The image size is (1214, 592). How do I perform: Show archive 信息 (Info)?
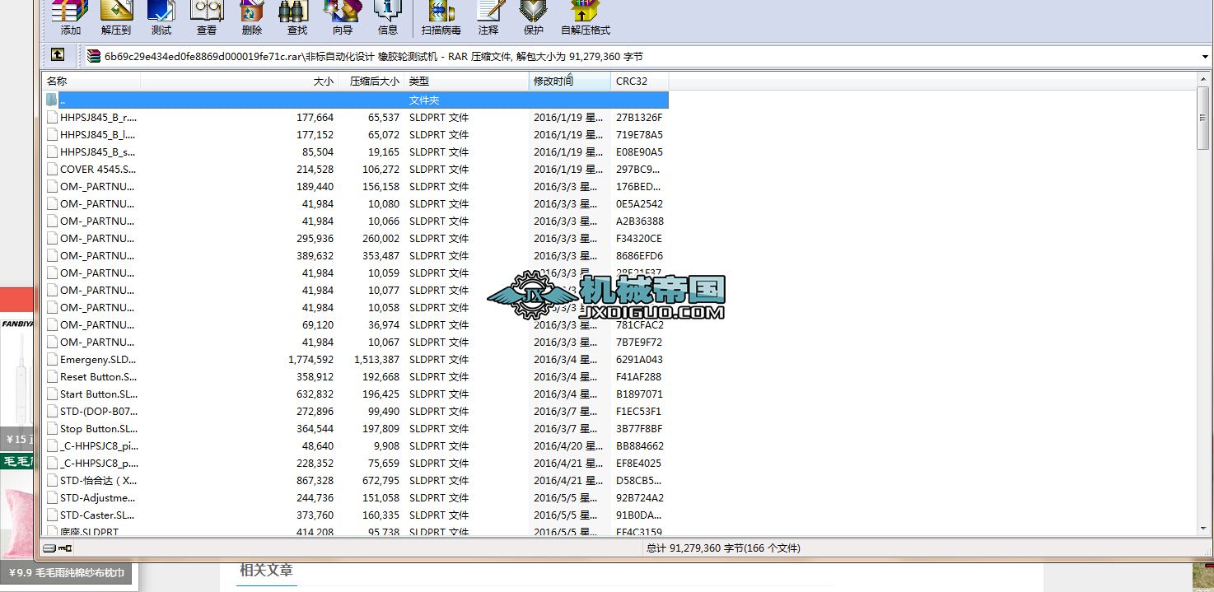coord(388,16)
